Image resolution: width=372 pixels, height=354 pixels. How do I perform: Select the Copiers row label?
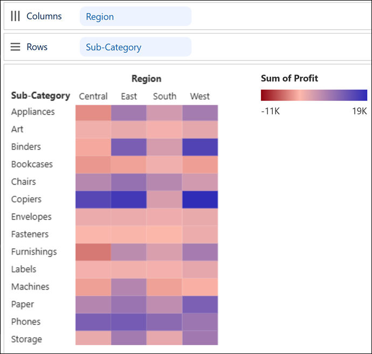(26, 200)
